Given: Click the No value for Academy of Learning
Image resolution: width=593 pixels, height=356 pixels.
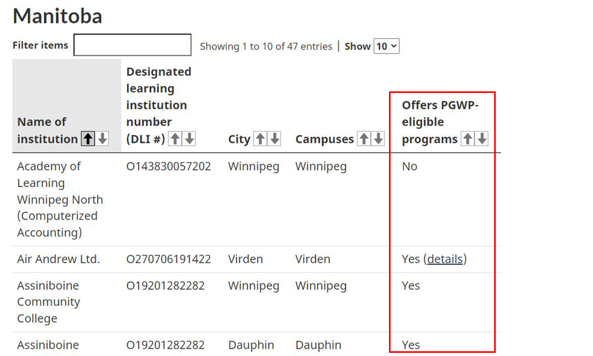Looking at the screenshot, I should pyautogui.click(x=409, y=166).
